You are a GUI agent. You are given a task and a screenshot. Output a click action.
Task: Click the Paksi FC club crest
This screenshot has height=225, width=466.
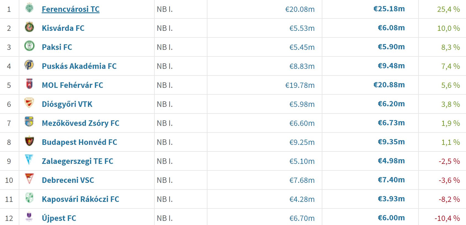29,46
